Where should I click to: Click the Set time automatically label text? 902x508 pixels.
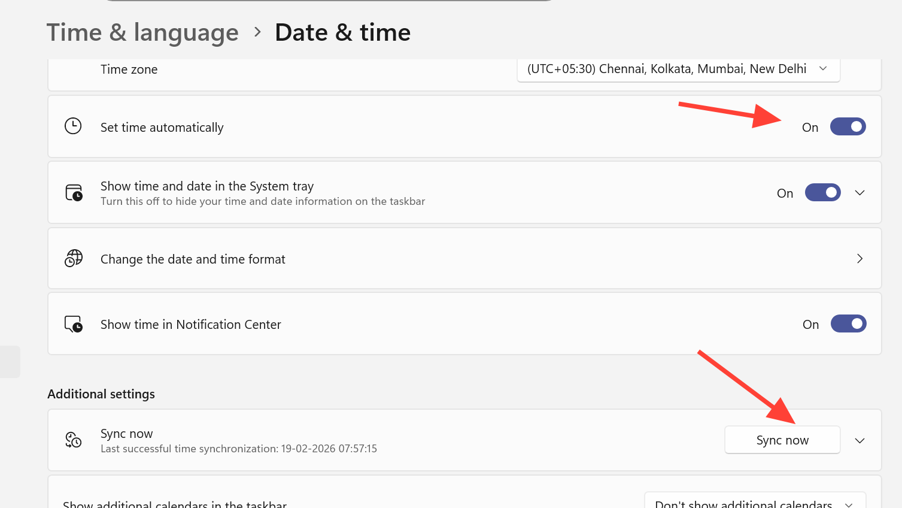162,127
